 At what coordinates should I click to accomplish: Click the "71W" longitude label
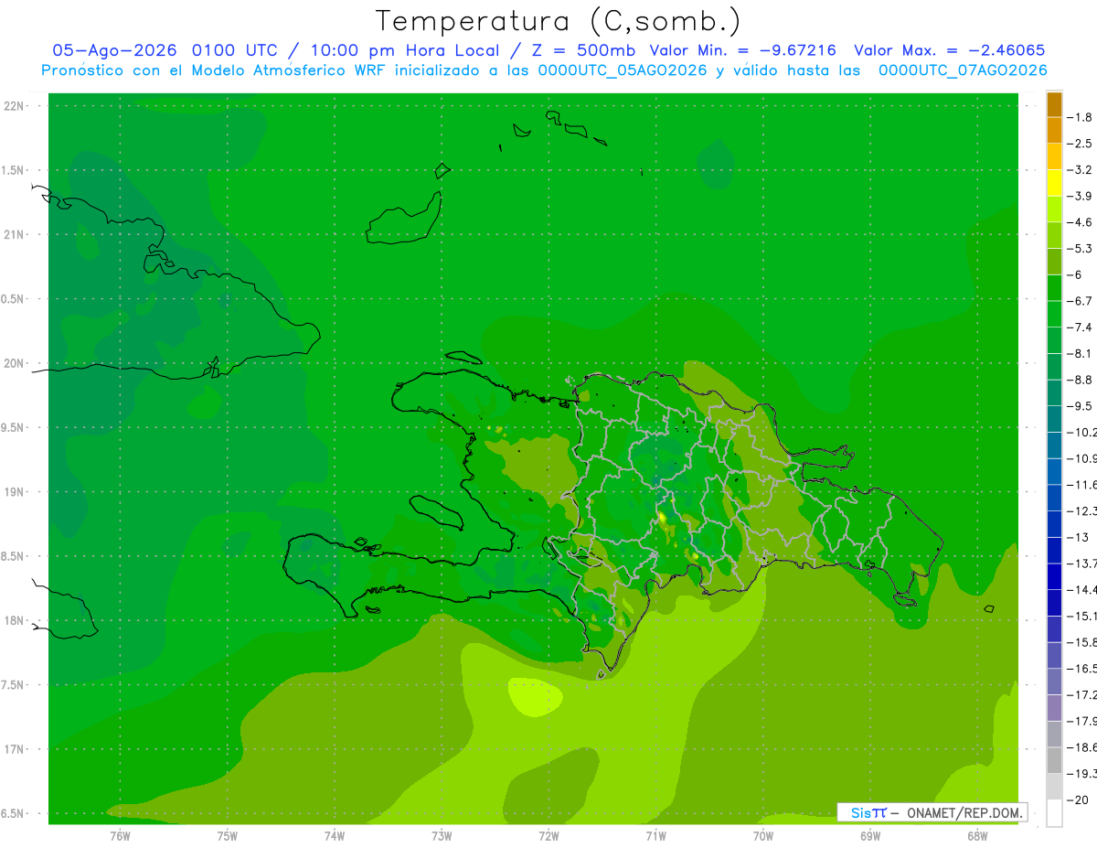point(655,835)
